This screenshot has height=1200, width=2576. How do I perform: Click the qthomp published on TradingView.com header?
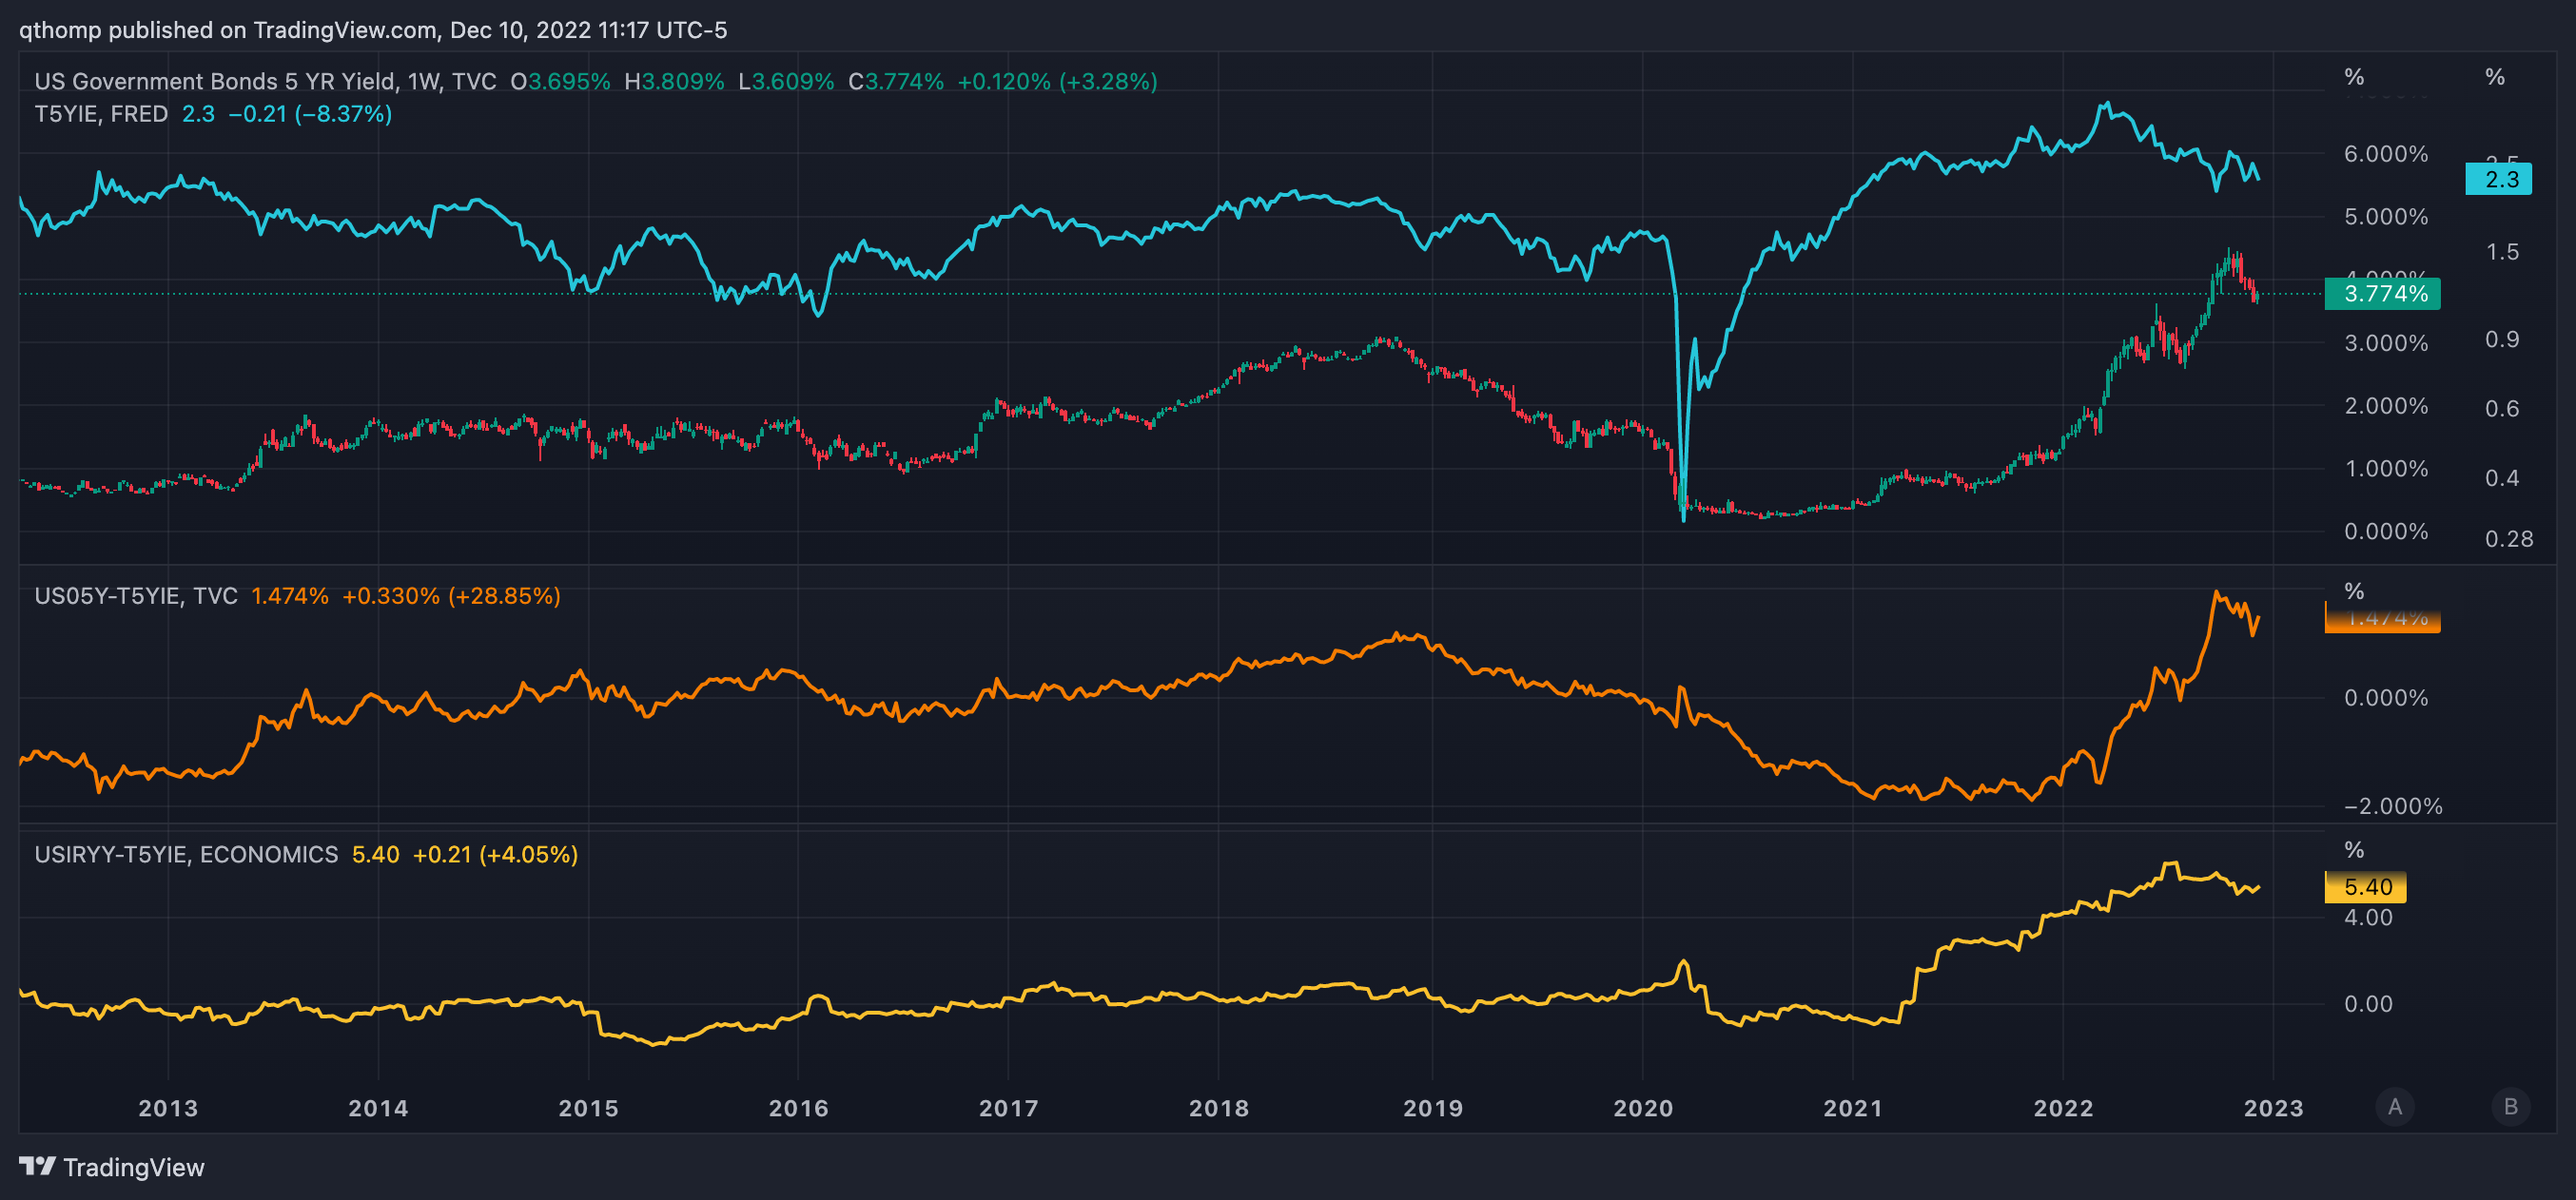coord(373,30)
